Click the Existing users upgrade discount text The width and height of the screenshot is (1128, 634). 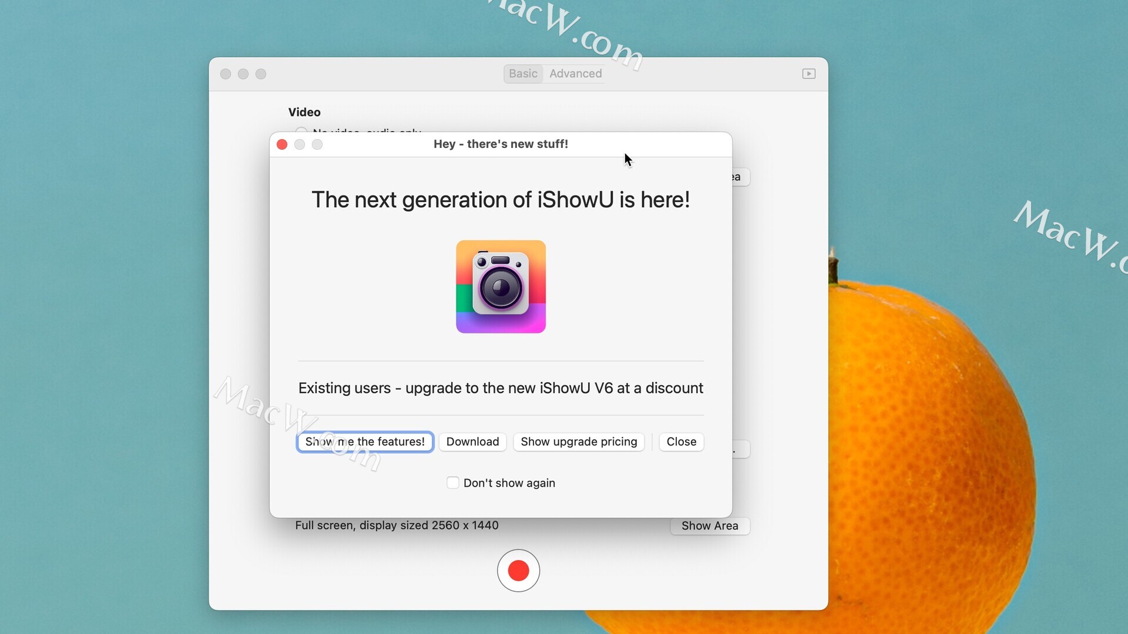pos(501,388)
